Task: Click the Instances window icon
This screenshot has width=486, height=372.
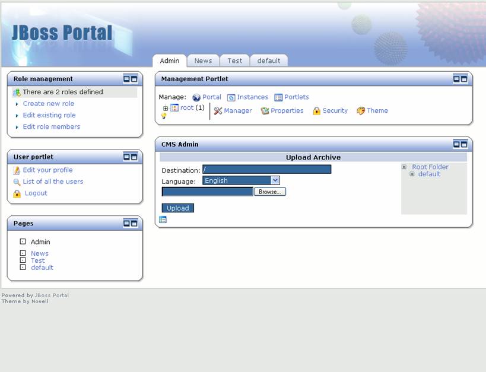Action: (x=231, y=98)
